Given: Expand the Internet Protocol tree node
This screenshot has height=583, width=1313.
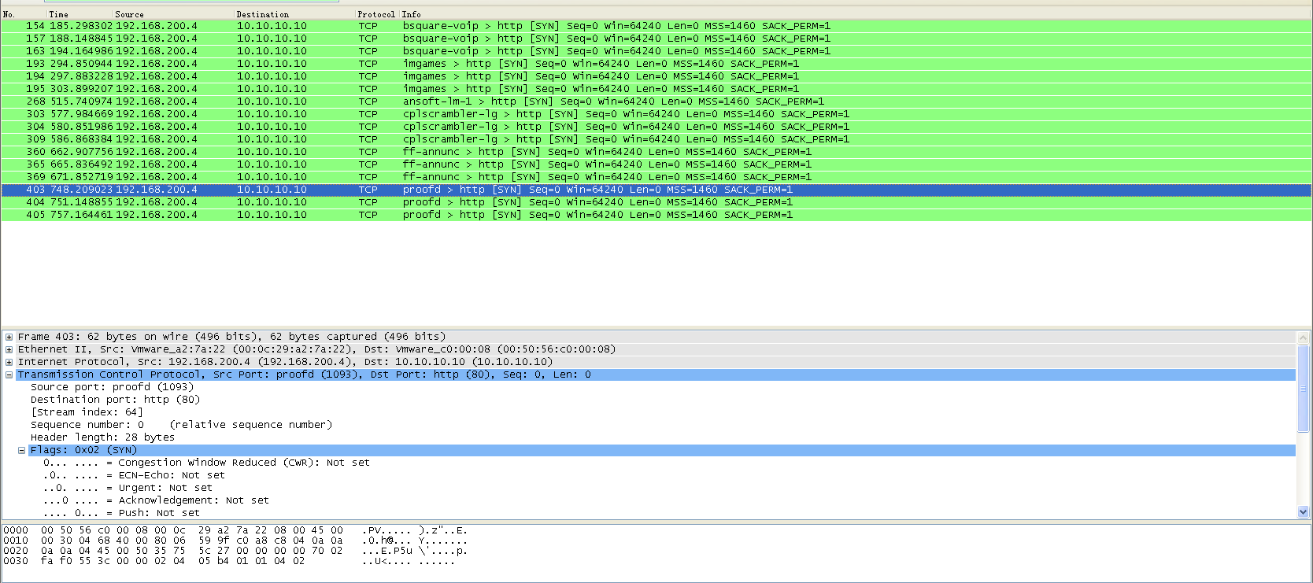Looking at the screenshot, I should tap(9, 362).
